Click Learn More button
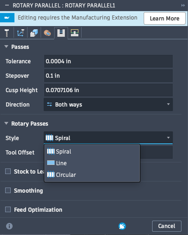 click(x=165, y=19)
